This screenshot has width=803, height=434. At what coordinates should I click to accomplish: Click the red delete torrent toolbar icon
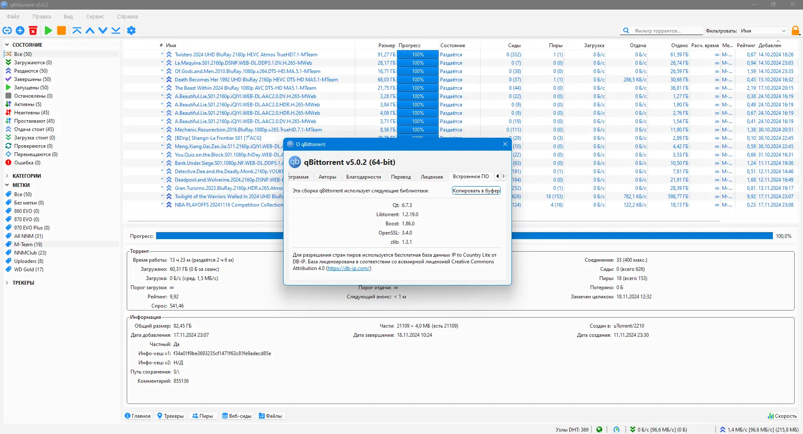33,30
